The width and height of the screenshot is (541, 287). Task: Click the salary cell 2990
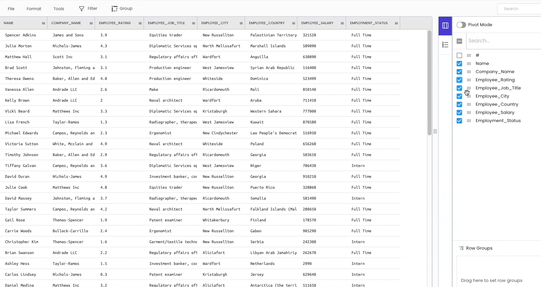coord(322,264)
